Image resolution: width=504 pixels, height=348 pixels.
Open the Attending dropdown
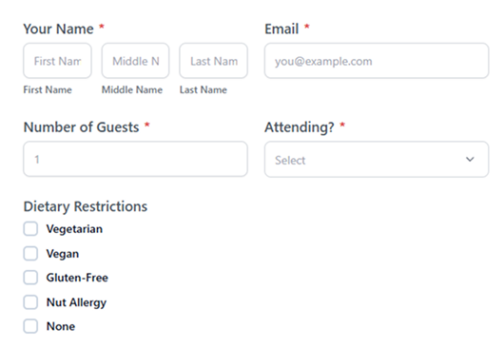[x=377, y=160]
